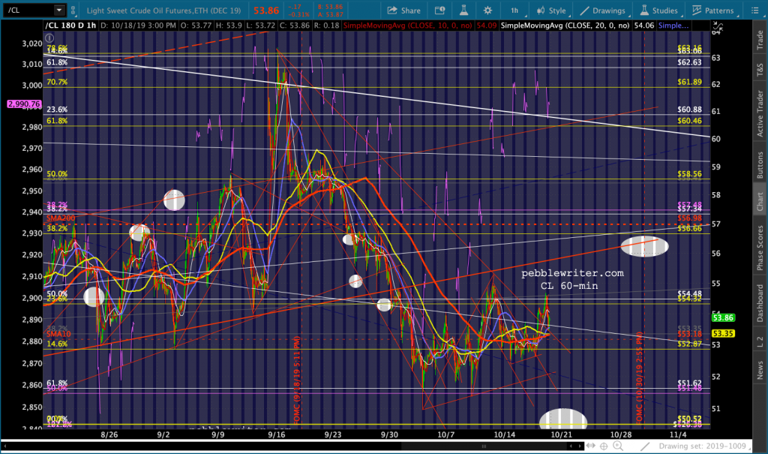This screenshot has width=768, height=454.
Task: Switch to the Active Trader side tab
Action: 760,113
